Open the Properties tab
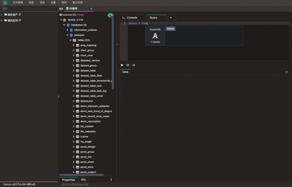 point(68,180)
